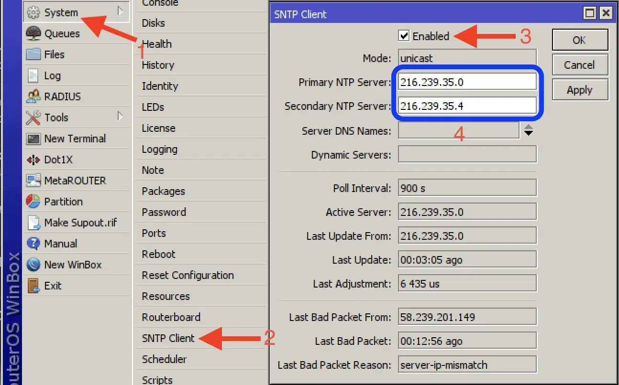The image size is (619, 385).
Task: Click the Apply button
Action: pos(580,90)
